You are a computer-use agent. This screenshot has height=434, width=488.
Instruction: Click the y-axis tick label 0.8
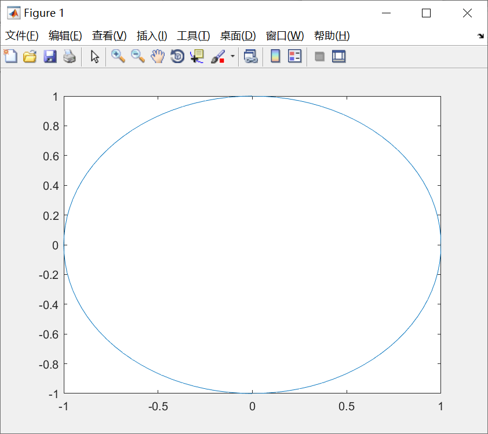(x=51, y=127)
